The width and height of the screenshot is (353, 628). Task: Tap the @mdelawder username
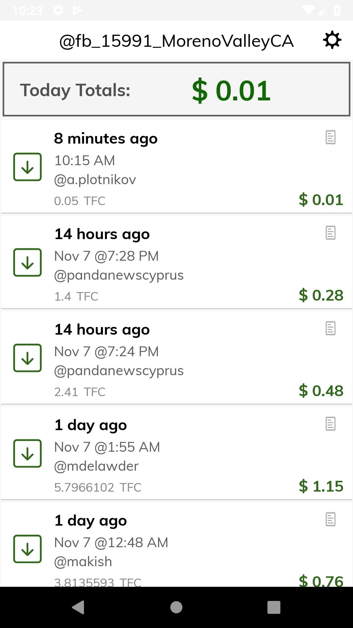point(96,466)
